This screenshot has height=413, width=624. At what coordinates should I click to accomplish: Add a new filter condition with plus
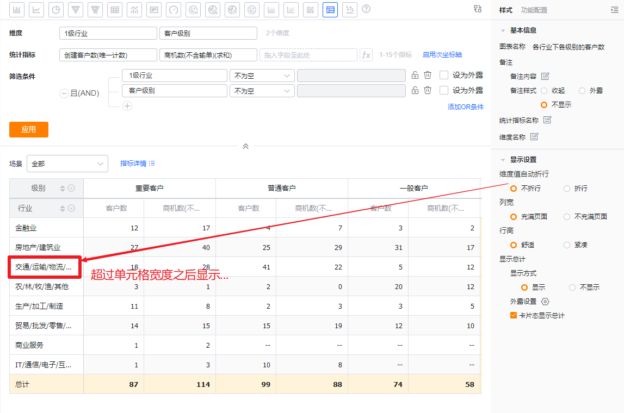(127, 106)
